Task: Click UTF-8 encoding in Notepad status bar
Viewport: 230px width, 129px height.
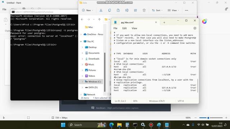Action: tap(181, 101)
